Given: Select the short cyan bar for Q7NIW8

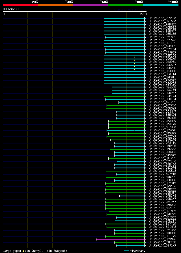Looking at the screenshot, I should click(132, 196).
